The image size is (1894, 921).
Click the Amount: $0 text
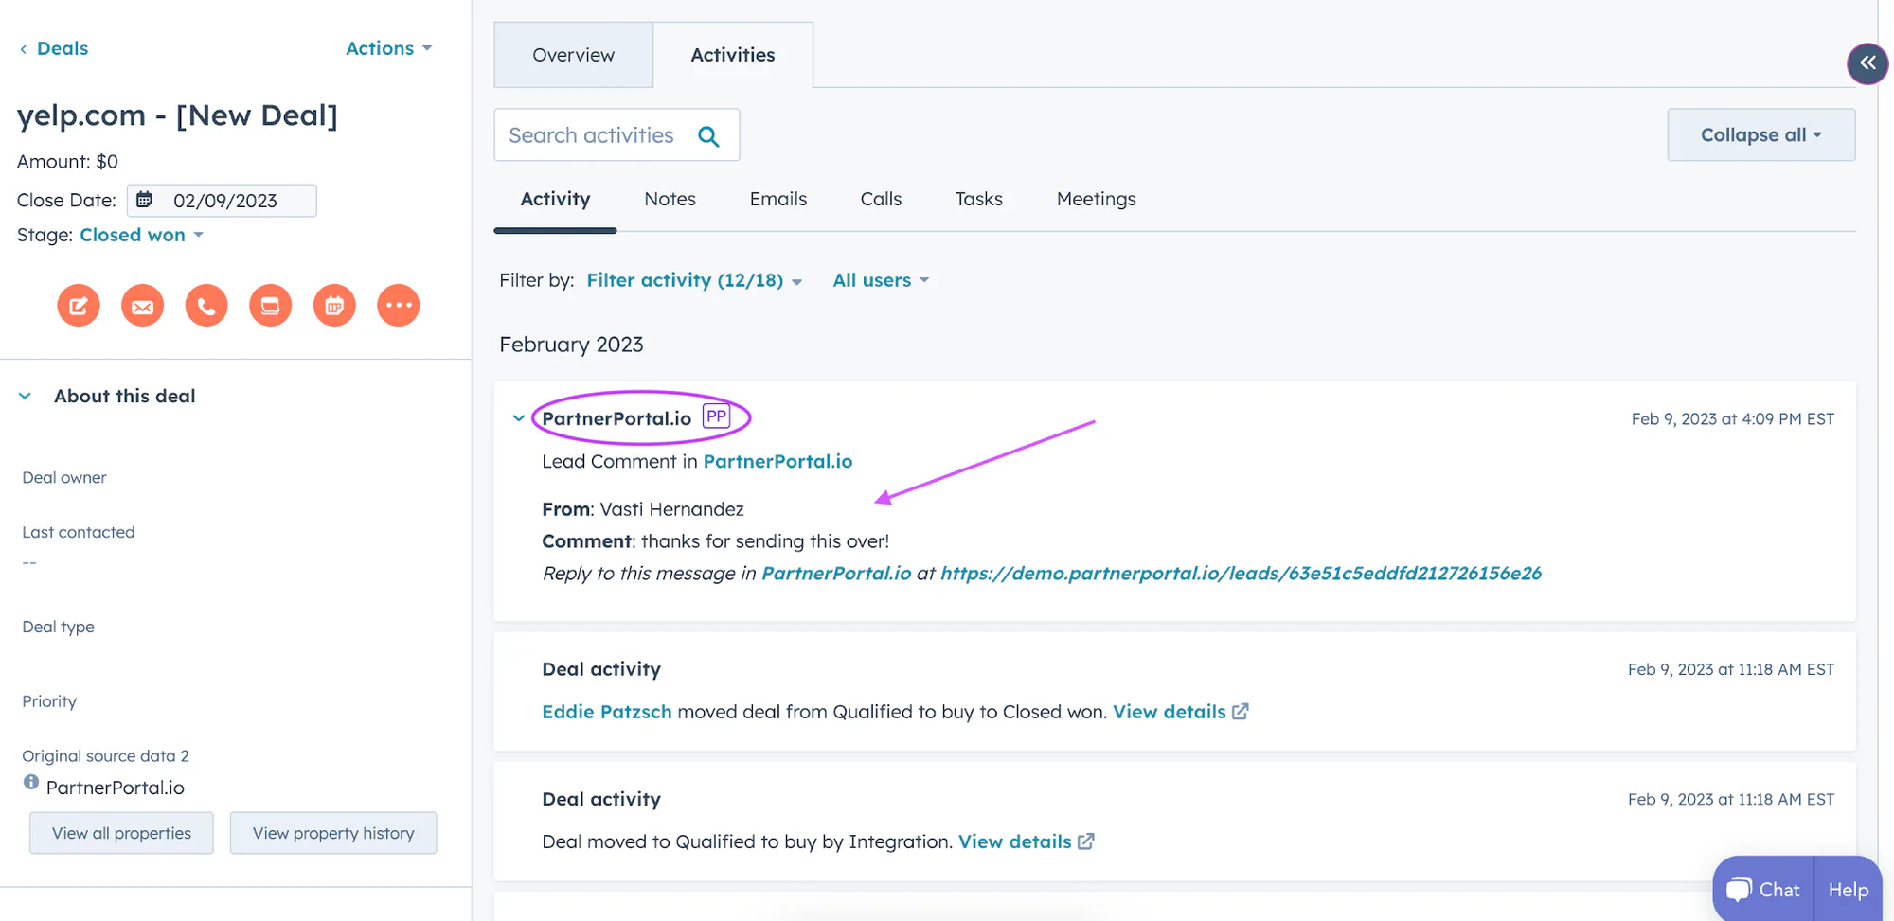(67, 162)
